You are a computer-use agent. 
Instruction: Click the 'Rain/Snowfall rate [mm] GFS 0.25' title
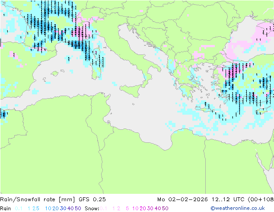[53, 199]
